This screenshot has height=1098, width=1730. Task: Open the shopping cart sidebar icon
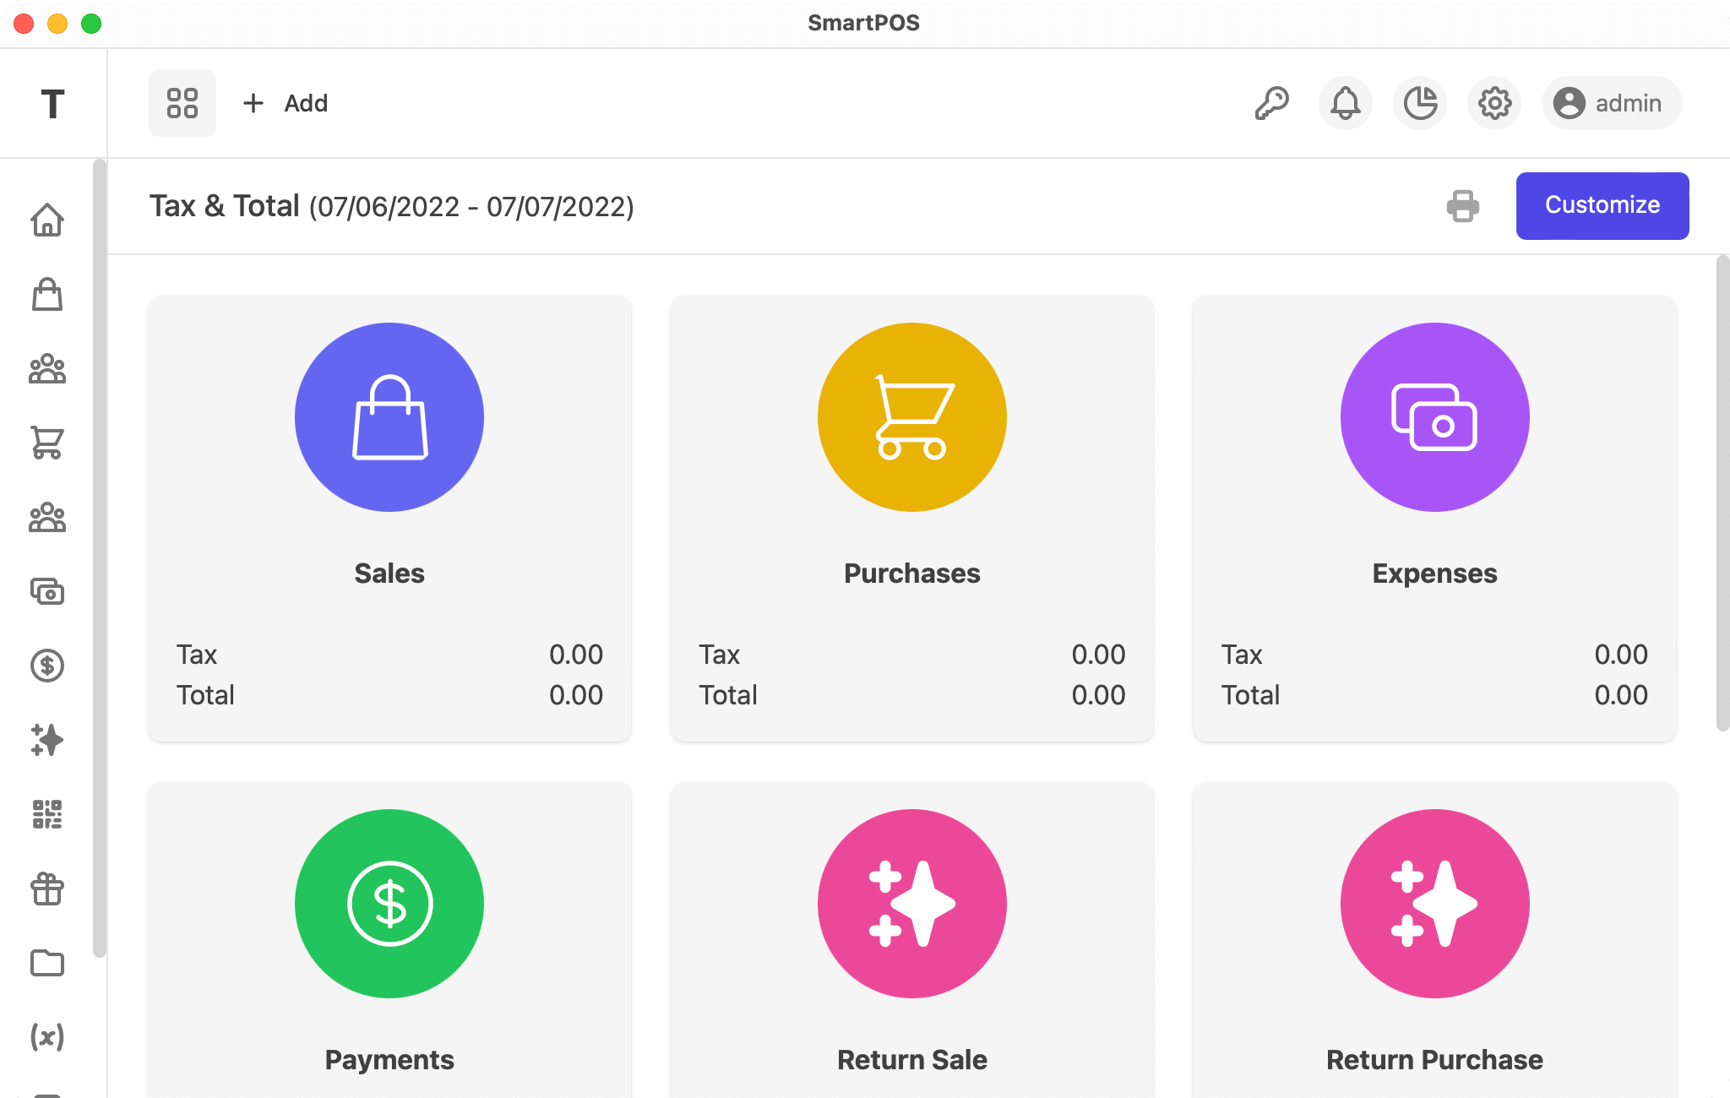47,443
